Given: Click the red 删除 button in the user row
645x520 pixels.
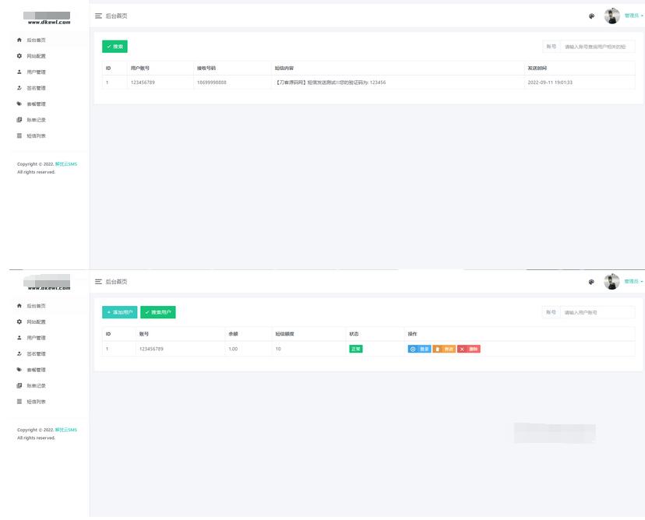Looking at the screenshot, I should coord(469,349).
